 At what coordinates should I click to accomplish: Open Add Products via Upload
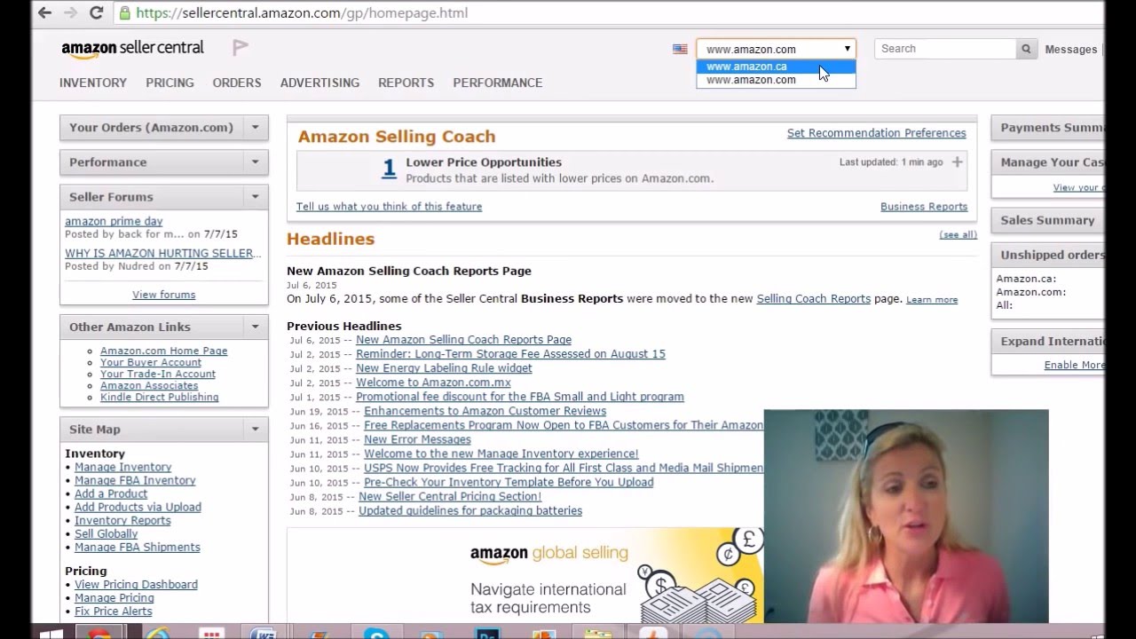[138, 507]
